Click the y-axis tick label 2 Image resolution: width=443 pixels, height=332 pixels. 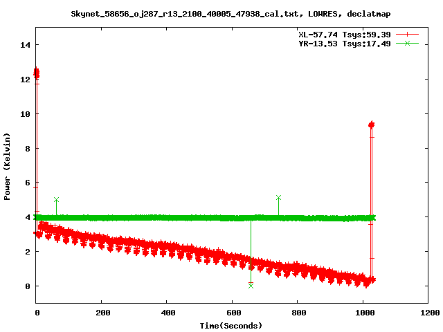(x=28, y=252)
